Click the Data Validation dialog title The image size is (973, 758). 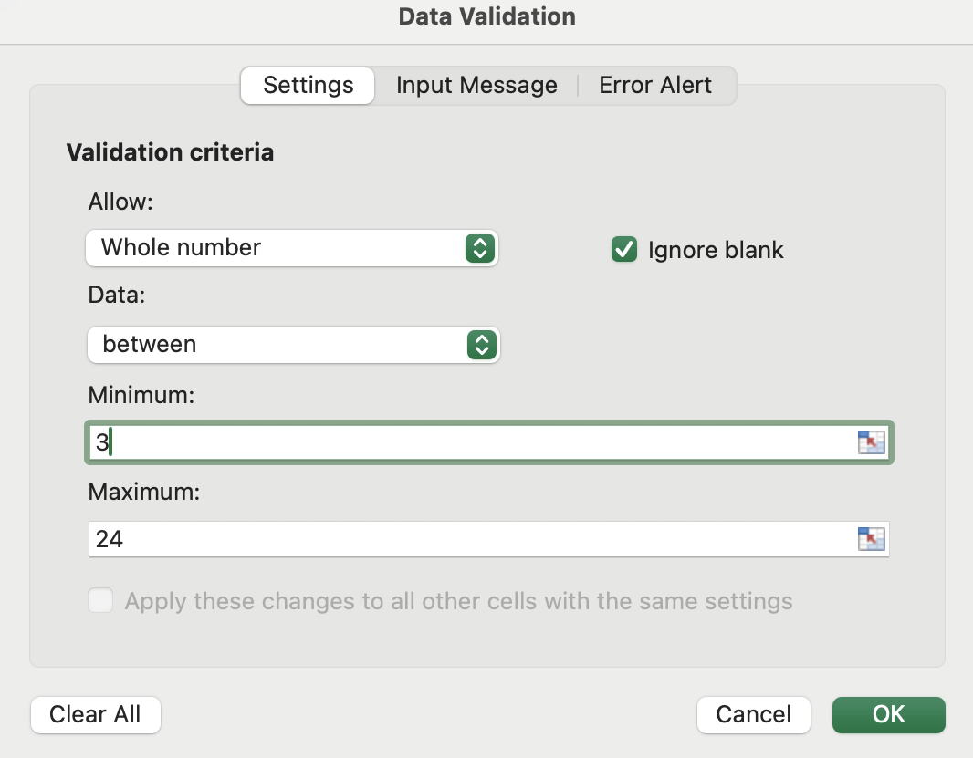487,16
